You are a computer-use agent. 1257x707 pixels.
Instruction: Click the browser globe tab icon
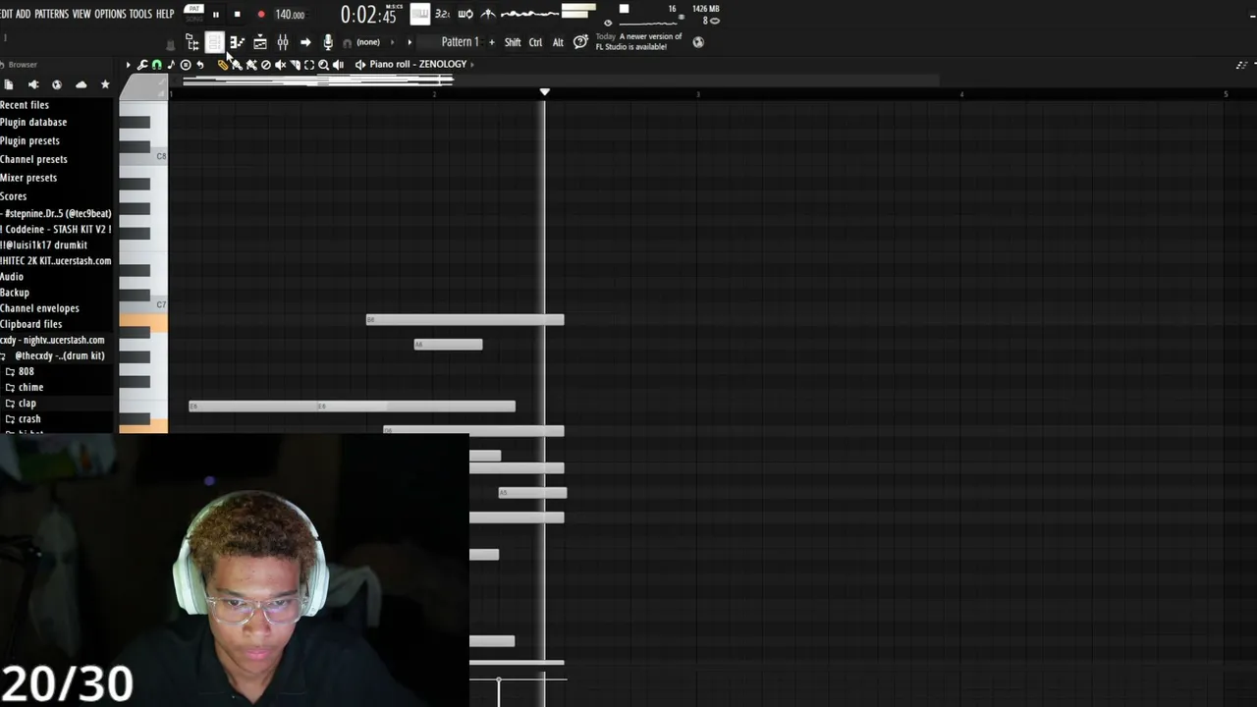pyautogui.click(x=57, y=85)
